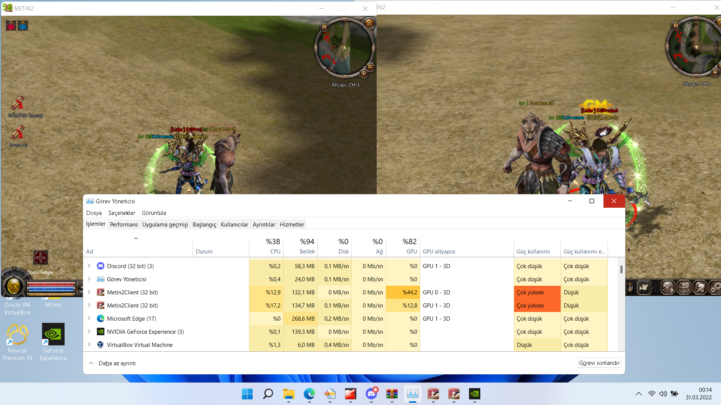
Task: Switch to the Başlangıç tab
Action: pos(204,224)
